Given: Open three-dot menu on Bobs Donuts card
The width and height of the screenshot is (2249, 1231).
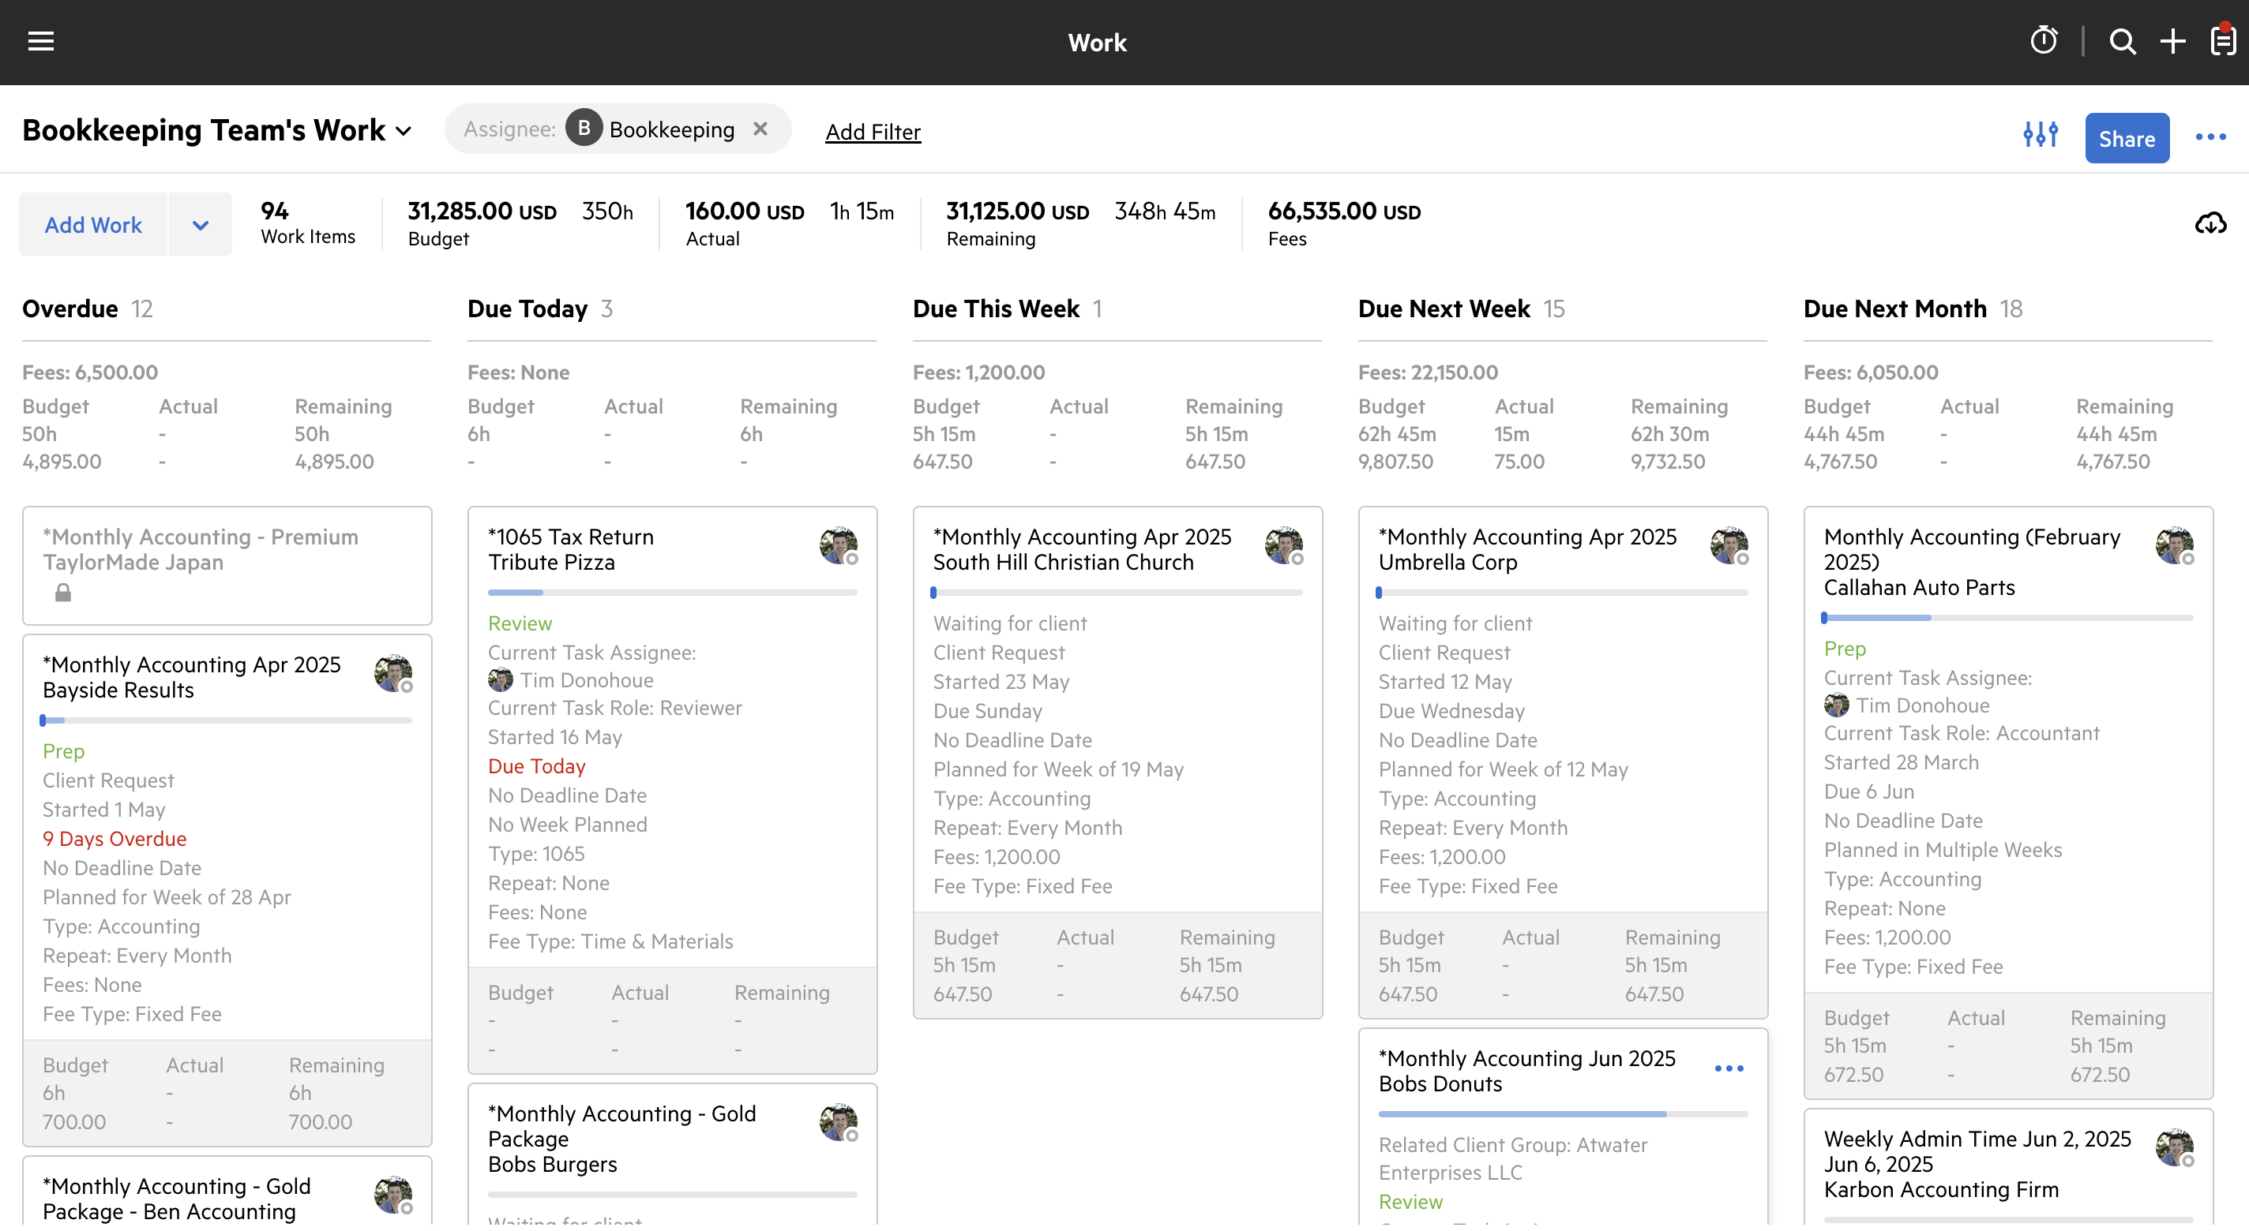Looking at the screenshot, I should point(1728,1068).
